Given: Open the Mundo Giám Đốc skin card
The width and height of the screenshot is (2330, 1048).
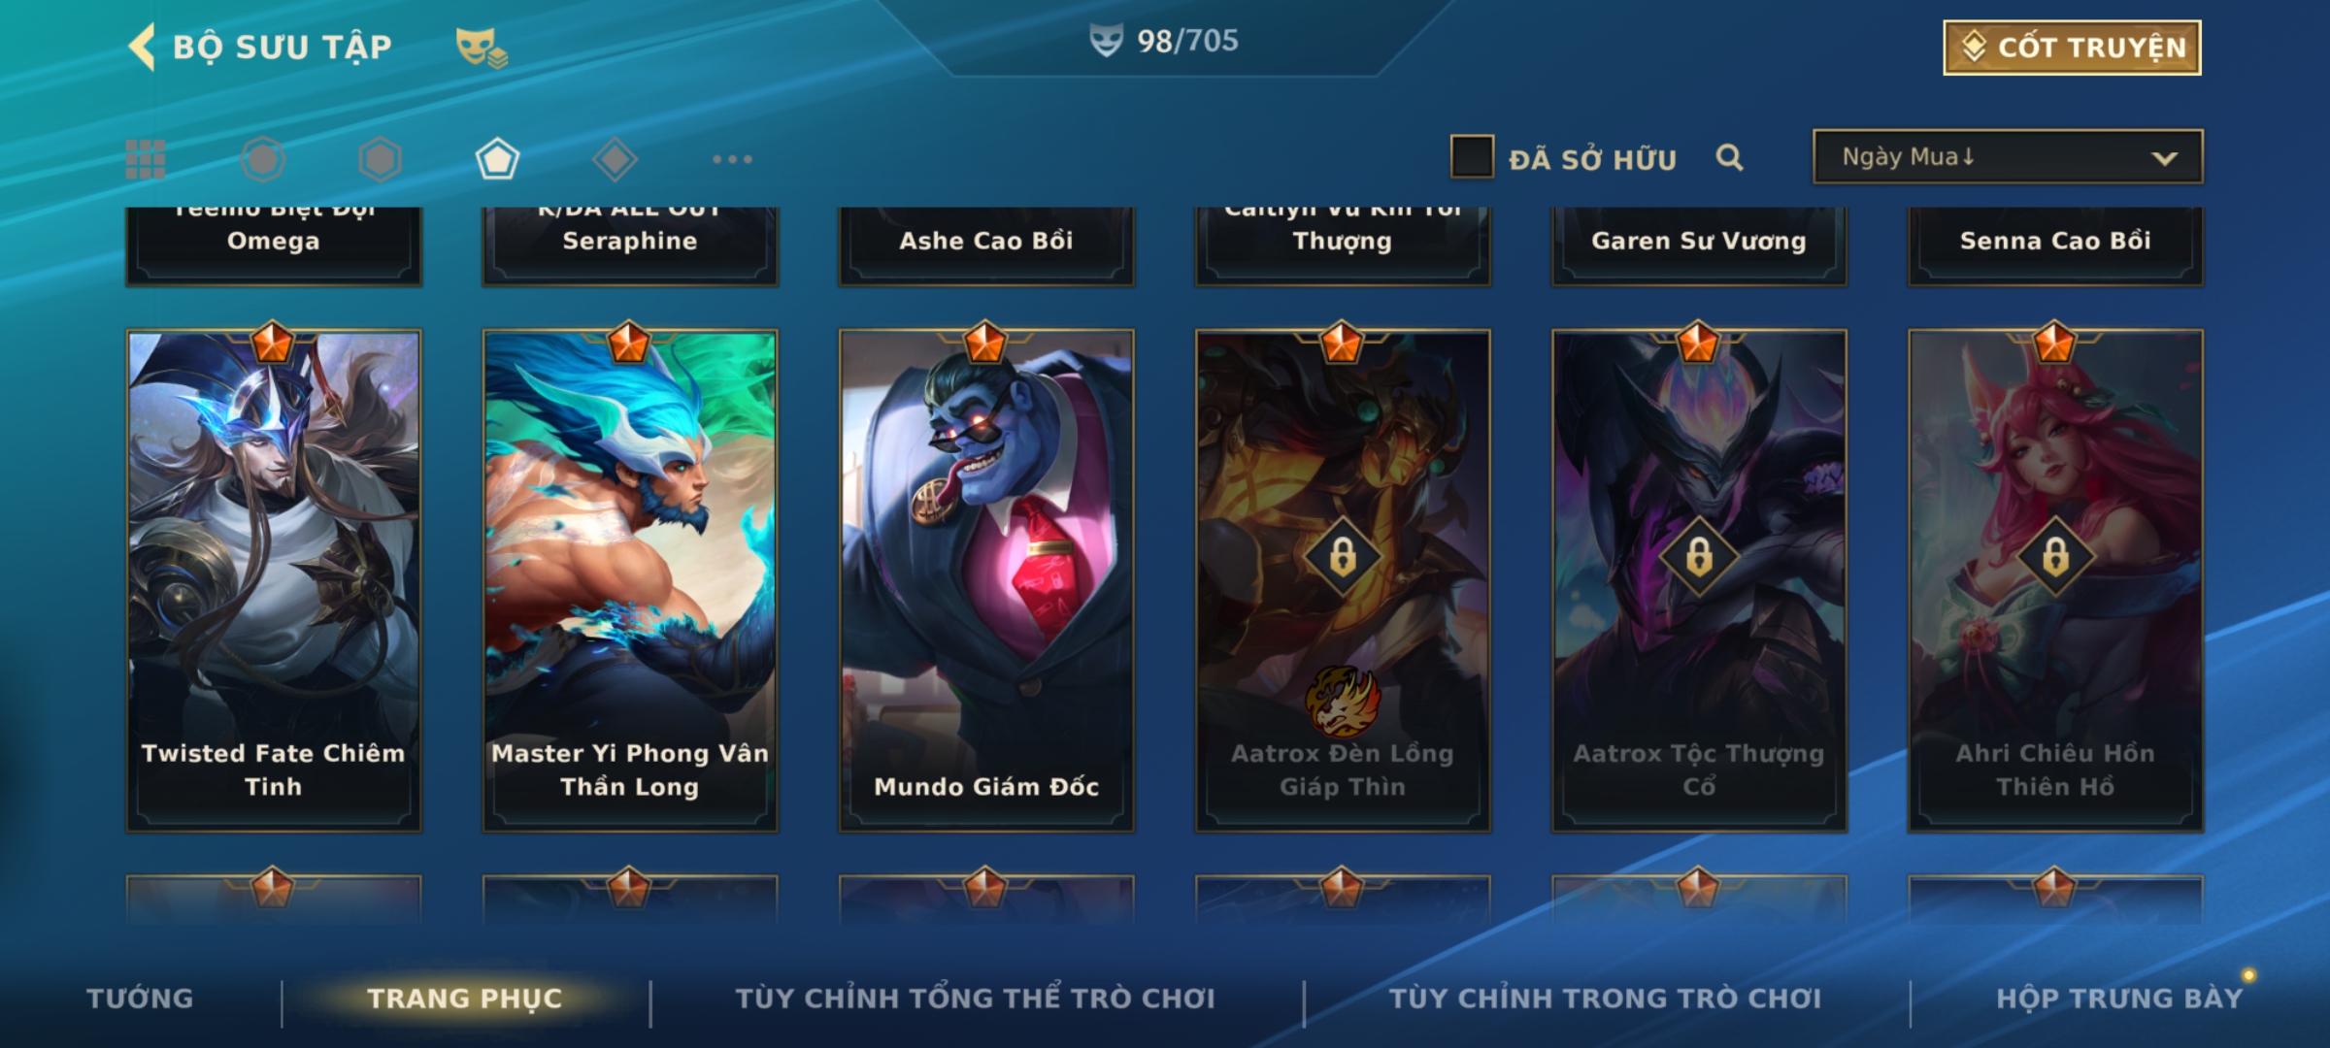Looking at the screenshot, I should tap(986, 580).
